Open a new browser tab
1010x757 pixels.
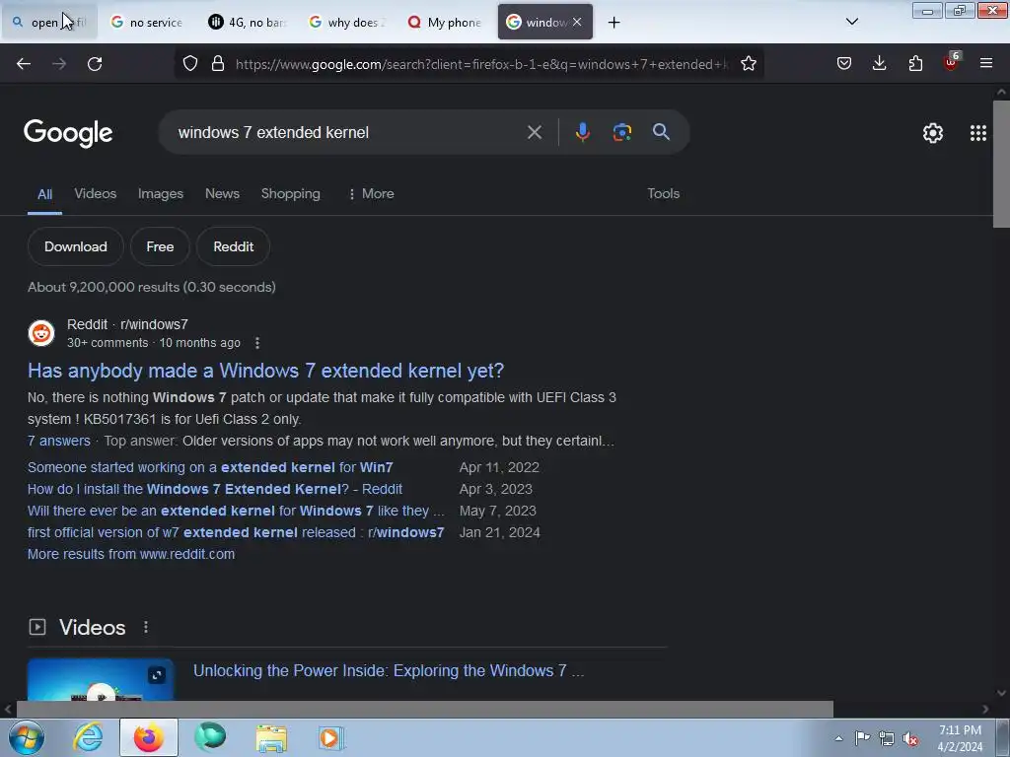(x=613, y=23)
